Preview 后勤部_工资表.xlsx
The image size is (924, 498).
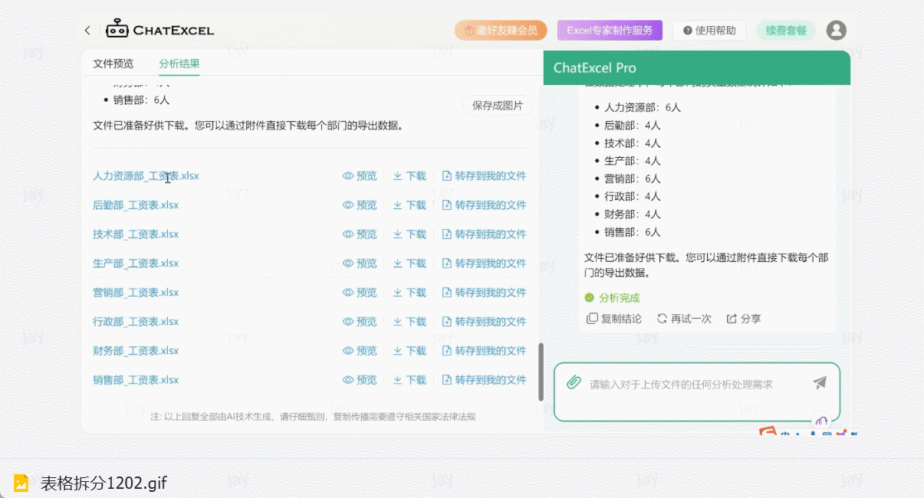tap(360, 205)
